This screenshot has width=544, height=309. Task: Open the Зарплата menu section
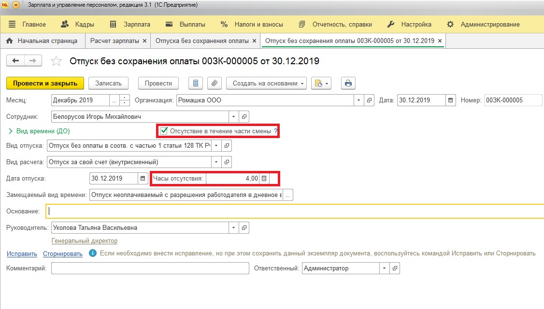pyautogui.click(x=130, y=24)
